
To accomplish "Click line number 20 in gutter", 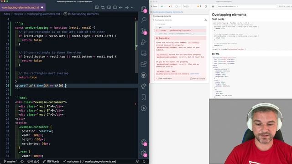I will click(7, 86).
